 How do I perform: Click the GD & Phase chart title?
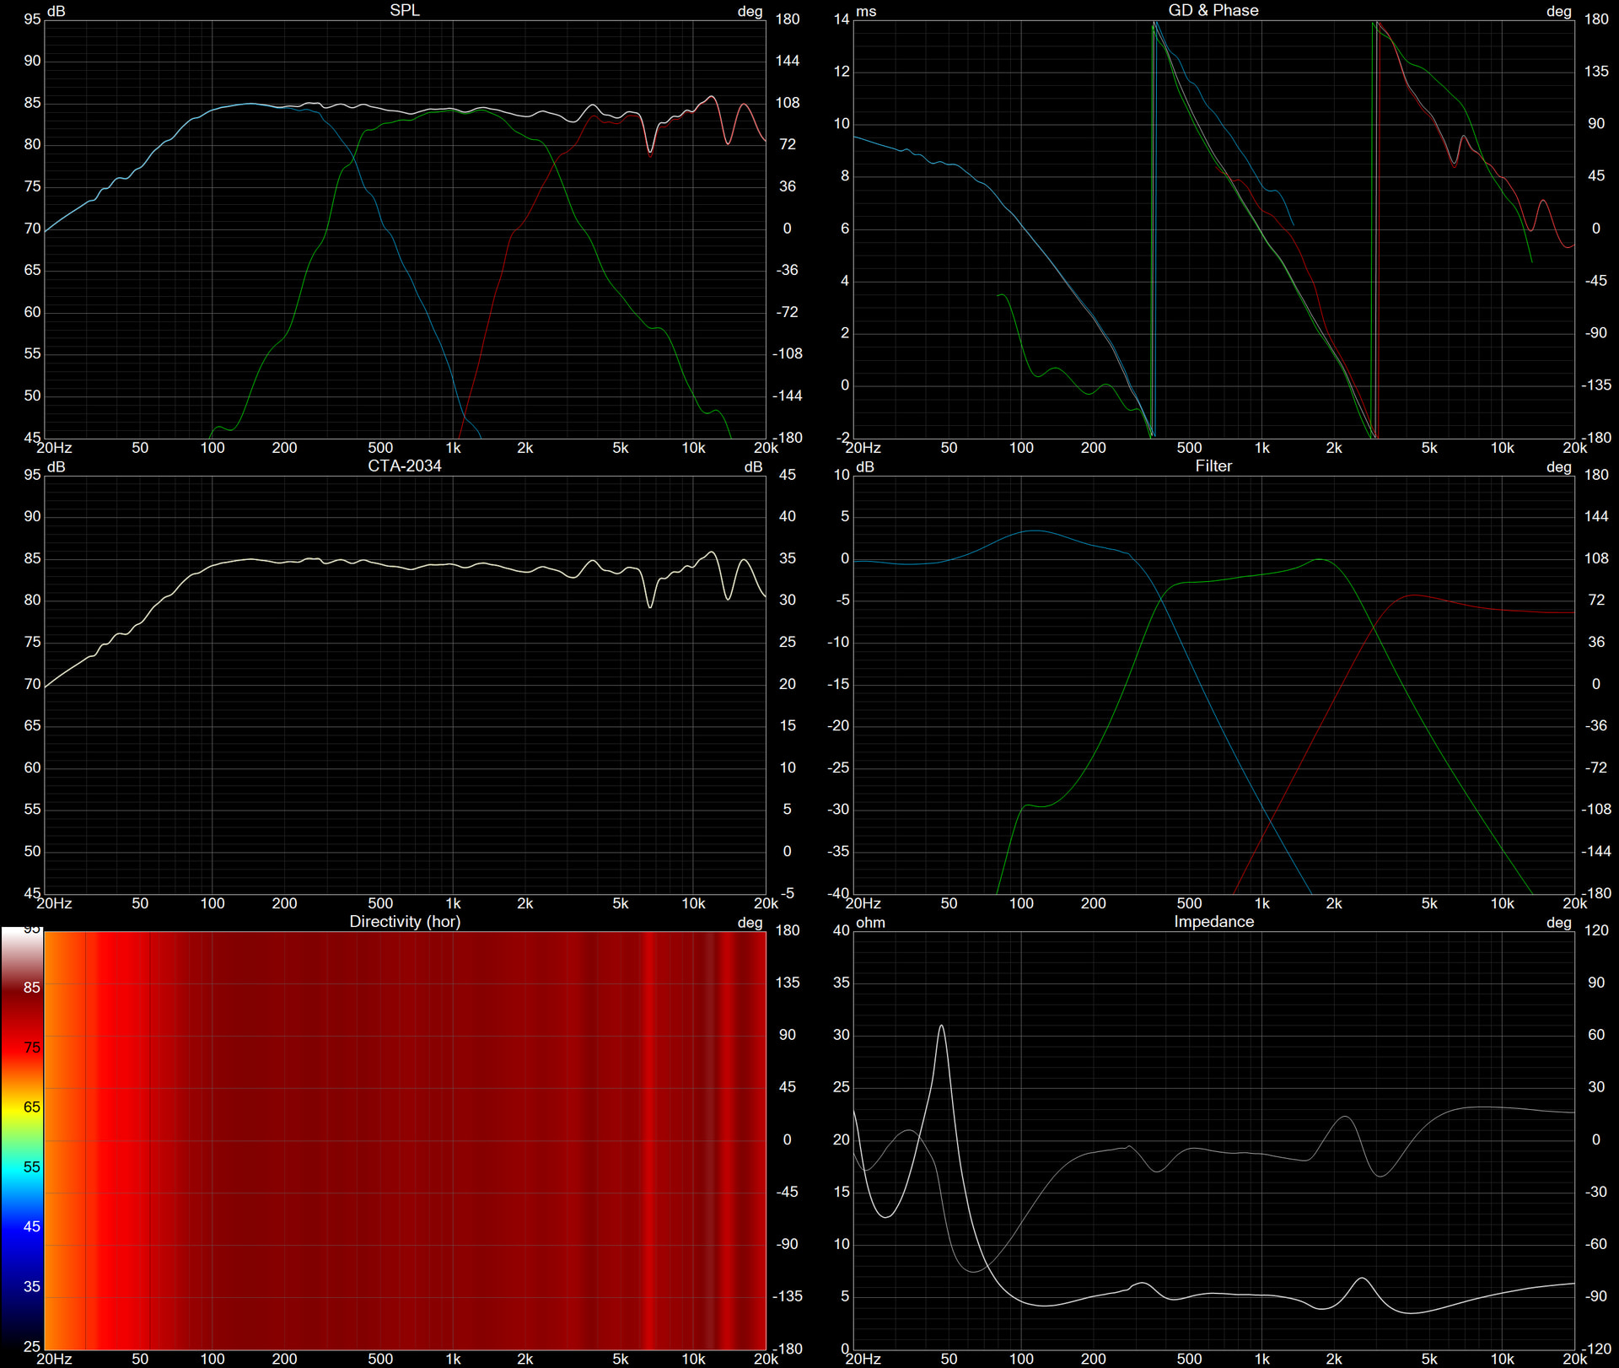tap(1213, 10)
